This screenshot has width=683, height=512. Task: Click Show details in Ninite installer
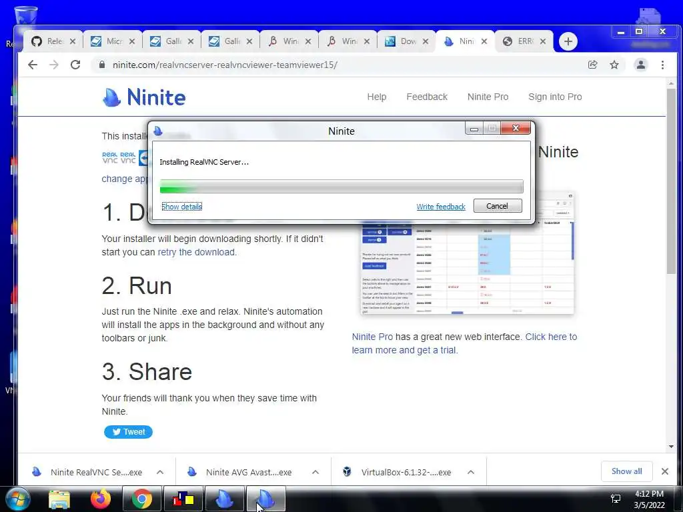point(181,207)
